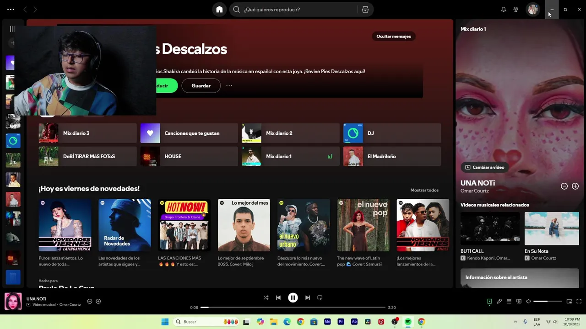Open more options next to Guardar
Screen dimensions: 586x329
tap(229, 86)
